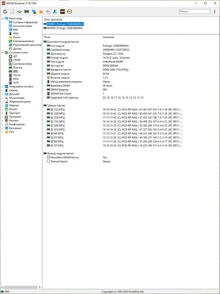Expand the Операційна система node
This screenshot has height=294, width=220.
[3, 87]
